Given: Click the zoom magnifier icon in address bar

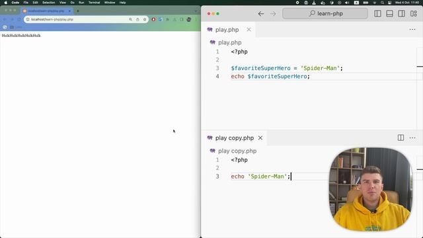Looking at the screenshot, I should tap(131, 19).
